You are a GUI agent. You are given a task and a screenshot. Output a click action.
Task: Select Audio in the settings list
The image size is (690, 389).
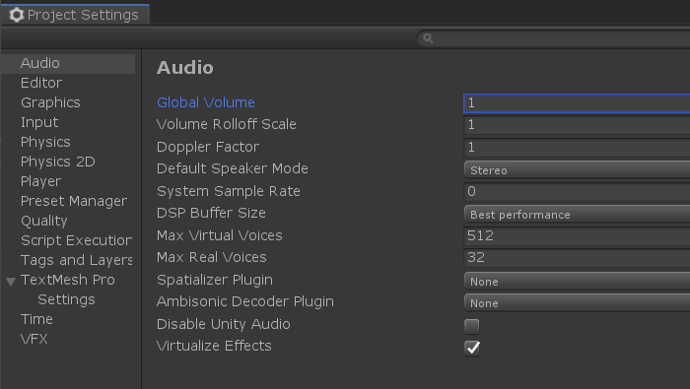point(68,63)
